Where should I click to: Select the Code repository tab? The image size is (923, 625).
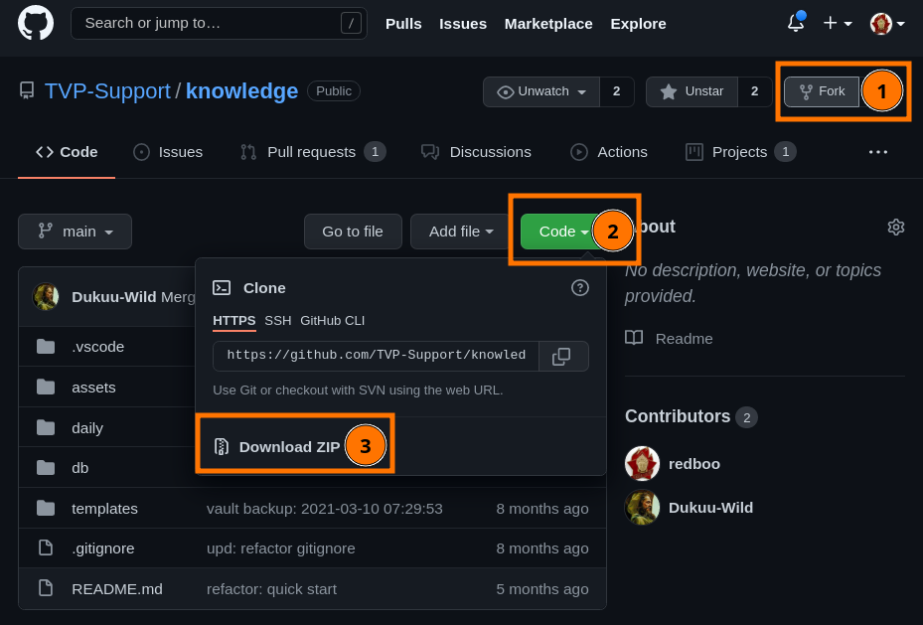pyautogui.click(x=67, y=152)
